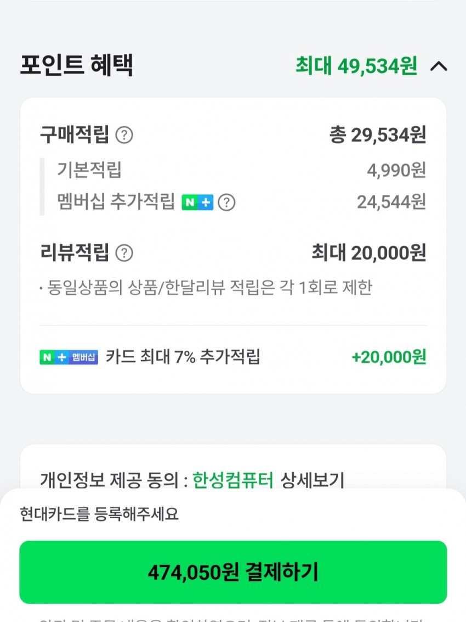Tap the N+ 멤버십 card badge
466x622 pixels.
click(69, 357)
